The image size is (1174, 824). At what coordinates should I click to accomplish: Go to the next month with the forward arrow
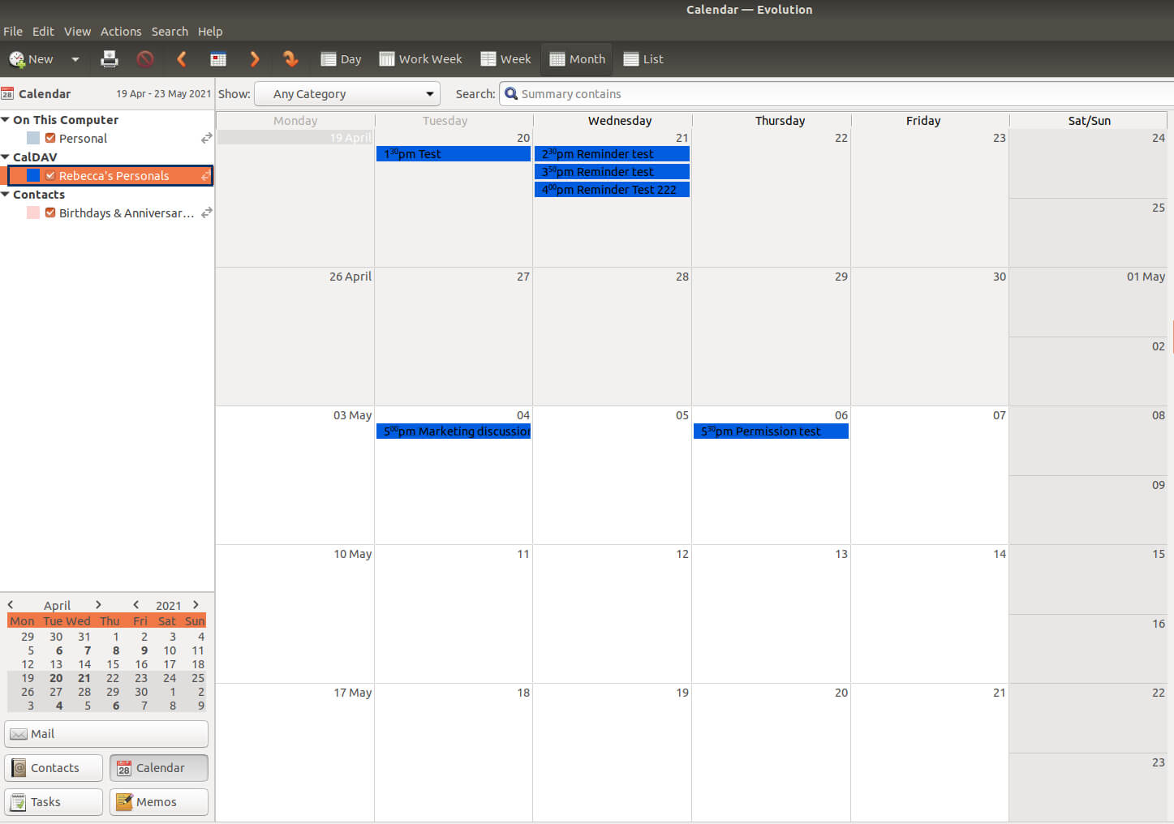pos(255,58)
